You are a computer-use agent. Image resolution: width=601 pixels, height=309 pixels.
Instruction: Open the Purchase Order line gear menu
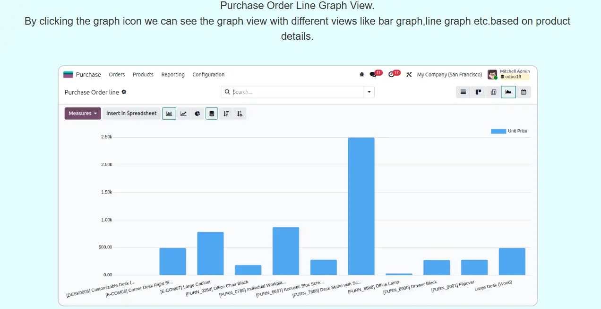[x=124, y=92]
